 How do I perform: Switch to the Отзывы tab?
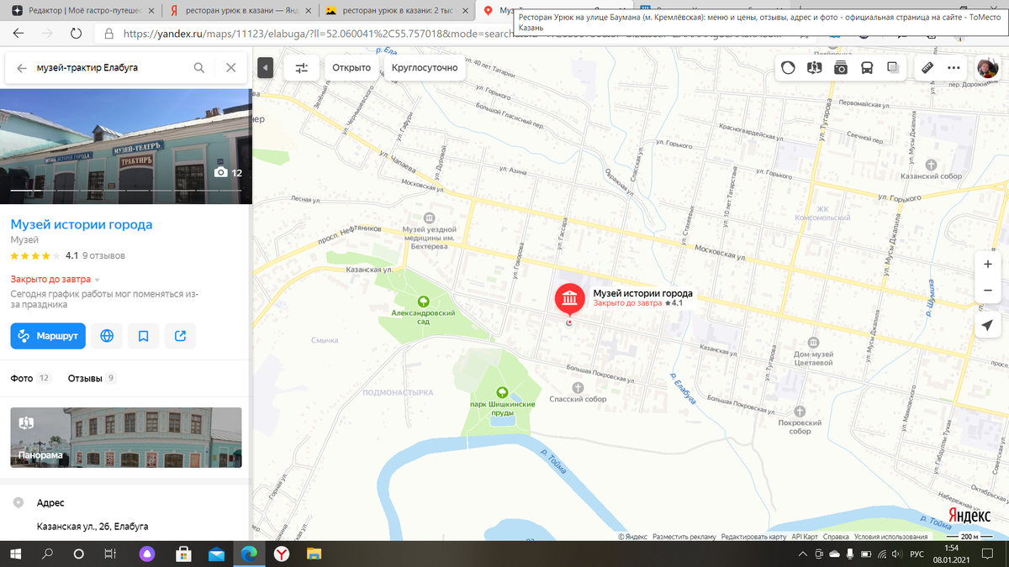92,379
